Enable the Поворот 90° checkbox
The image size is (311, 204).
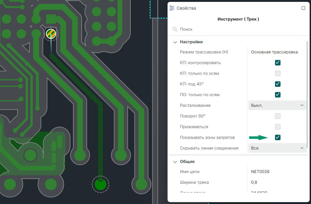coord(278,116)
